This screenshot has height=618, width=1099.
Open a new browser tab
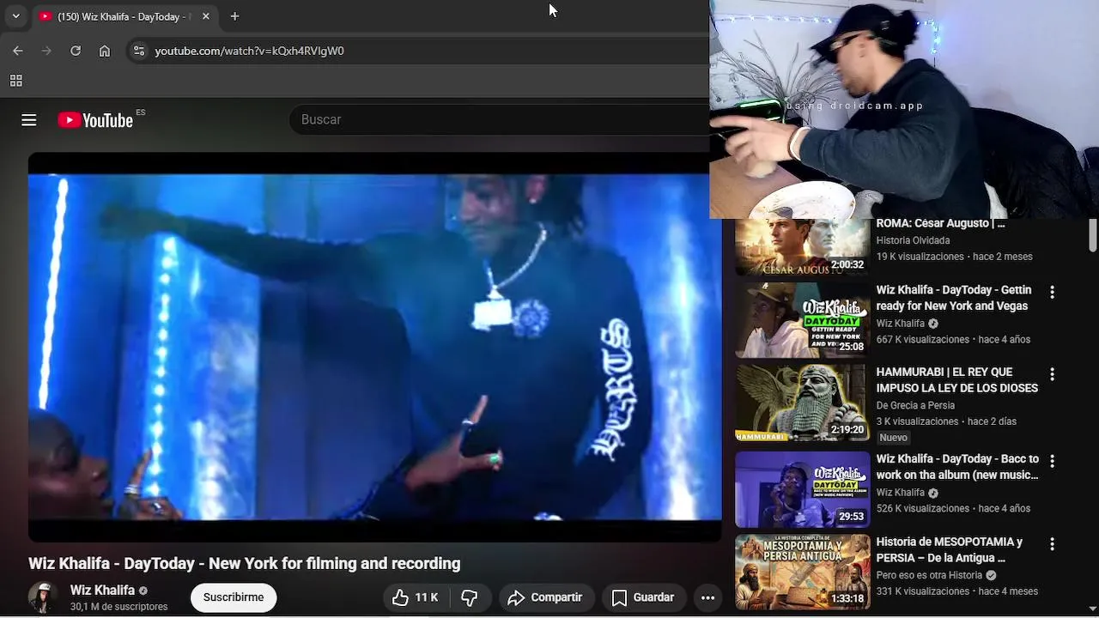234,16
